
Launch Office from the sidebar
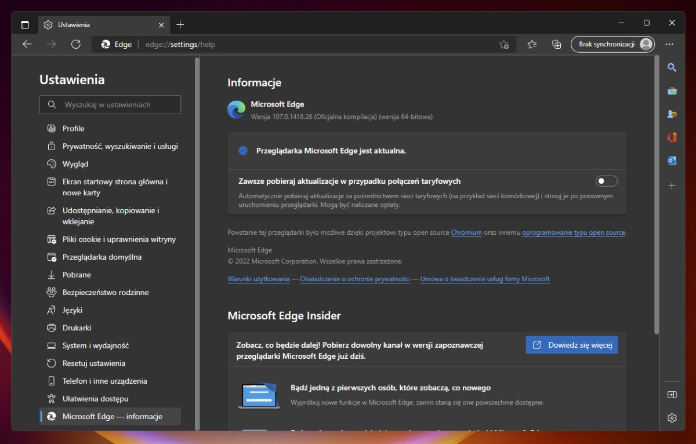pos(672,137)
